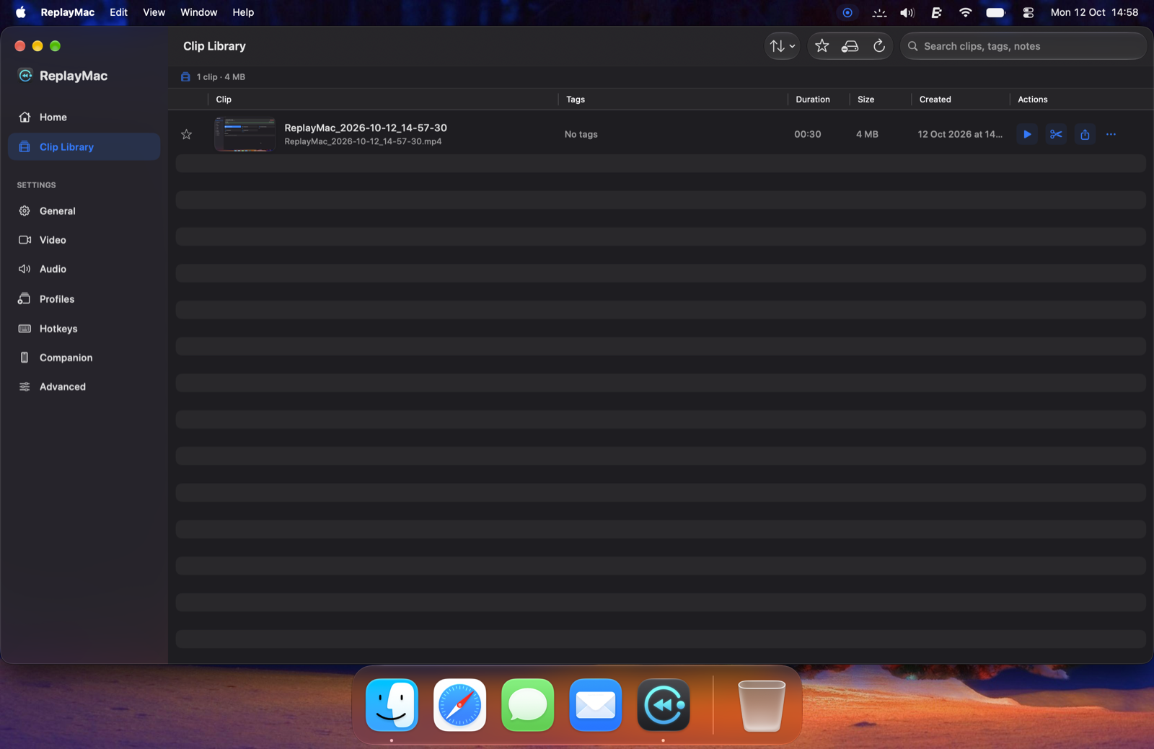The image size is (1154, 749).
Task: Open Video settings
Action: [x=84, y=240]
